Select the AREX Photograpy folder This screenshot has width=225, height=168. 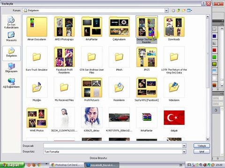(64, 28)
